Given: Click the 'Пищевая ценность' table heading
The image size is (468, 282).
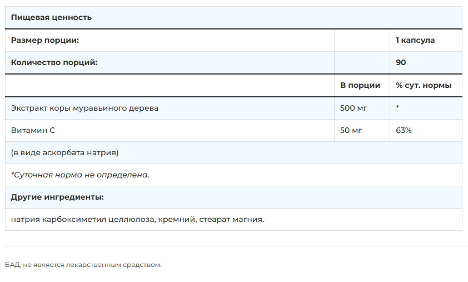Looking at the screenshot, I should [x=51, y=18].
